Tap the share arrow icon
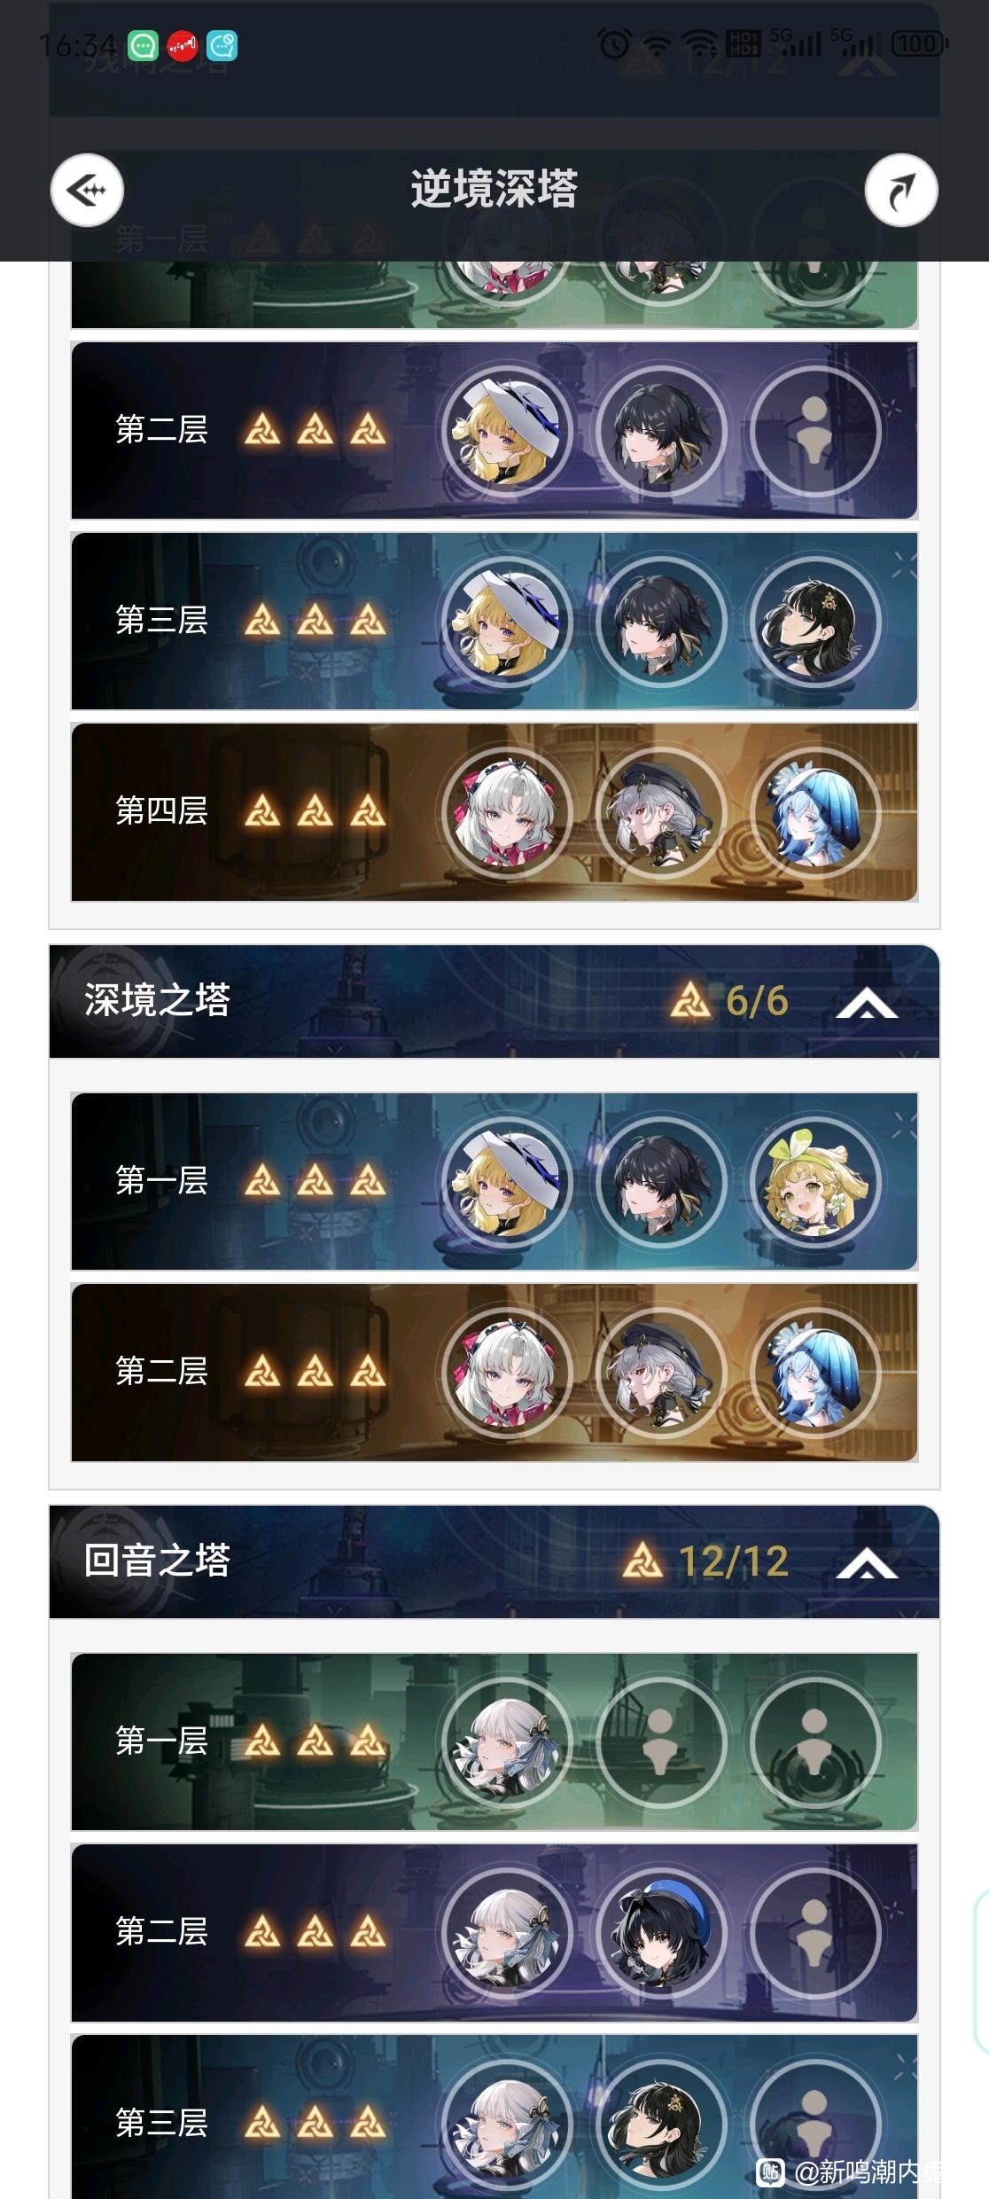Screen dimensions: 989x2199 tap(901, 190)
